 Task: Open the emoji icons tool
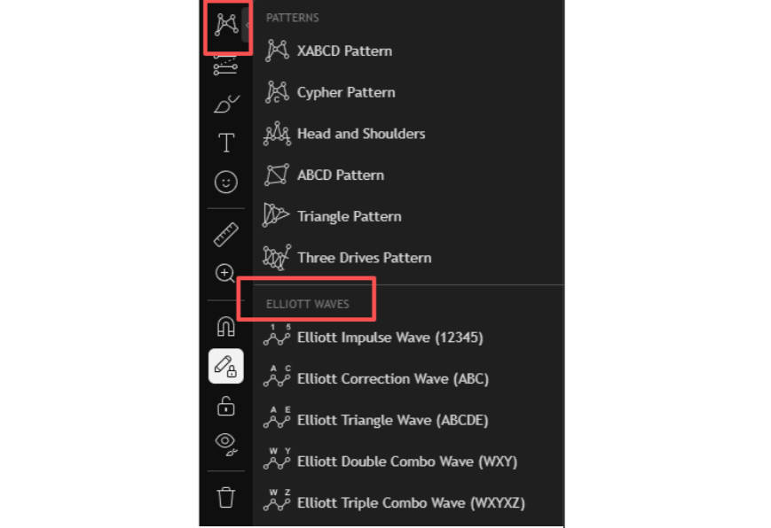pyautogui.click(x=226, y=182)
